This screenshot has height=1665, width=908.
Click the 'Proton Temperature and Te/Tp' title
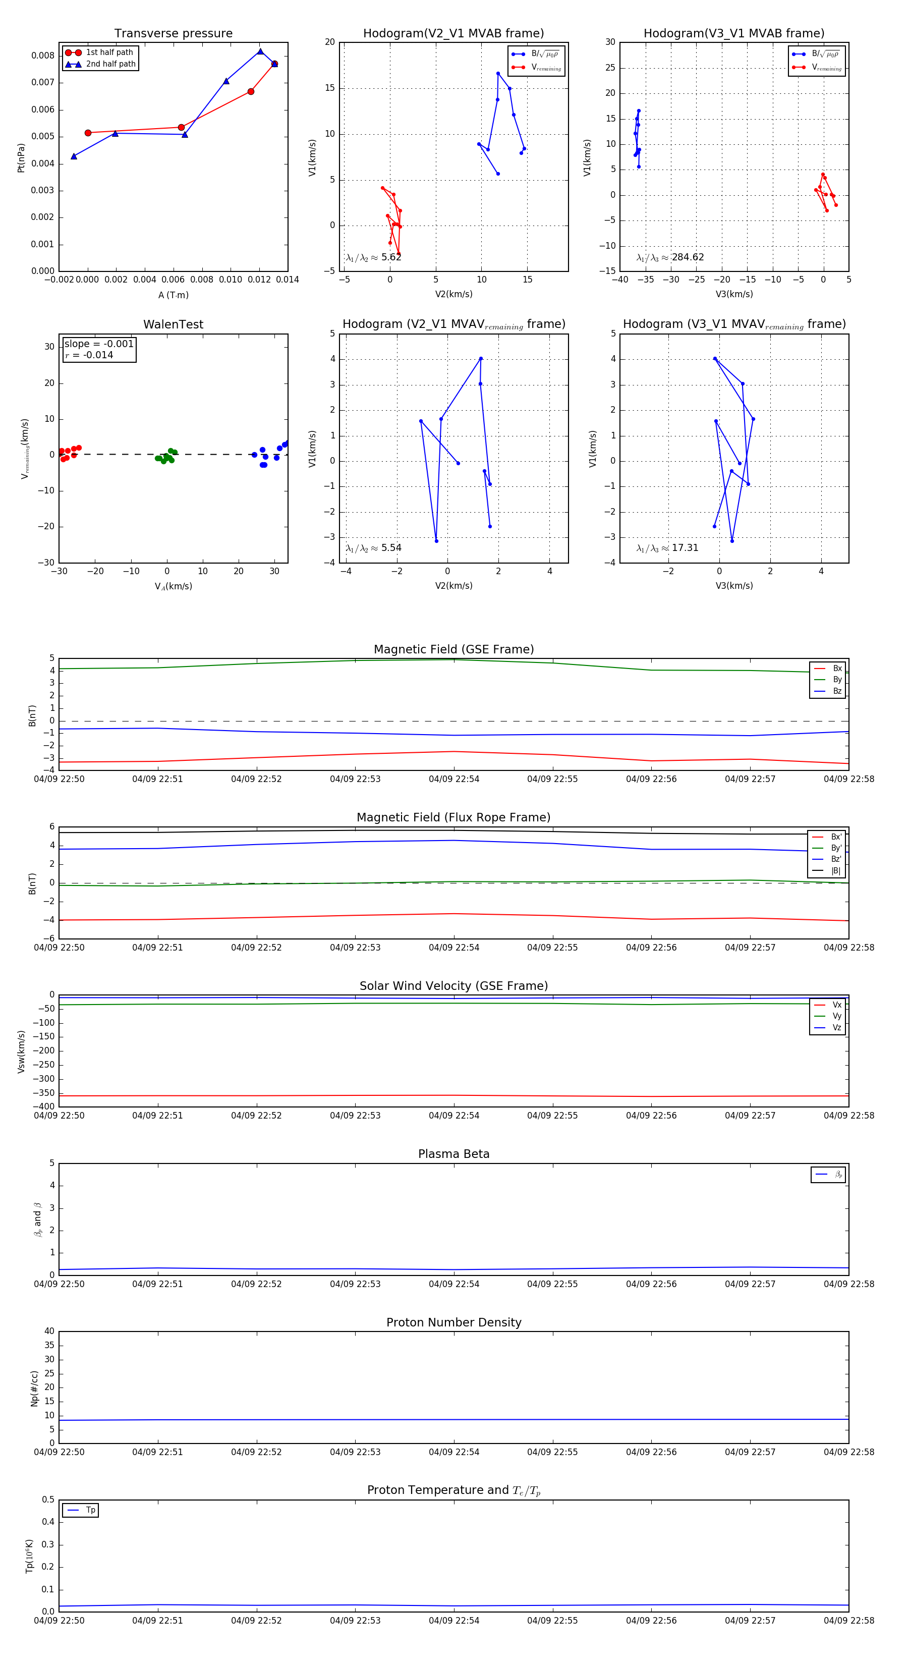pos(453,1490)
